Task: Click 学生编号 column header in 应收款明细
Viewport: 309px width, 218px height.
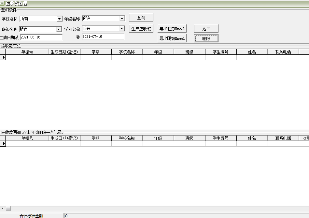Action: 221,138
